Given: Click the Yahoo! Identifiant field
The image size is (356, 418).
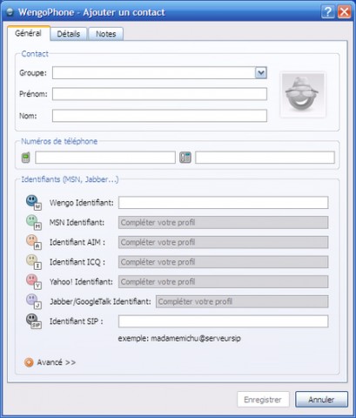Looking at the screenshot, I should [x=223, y=281].
